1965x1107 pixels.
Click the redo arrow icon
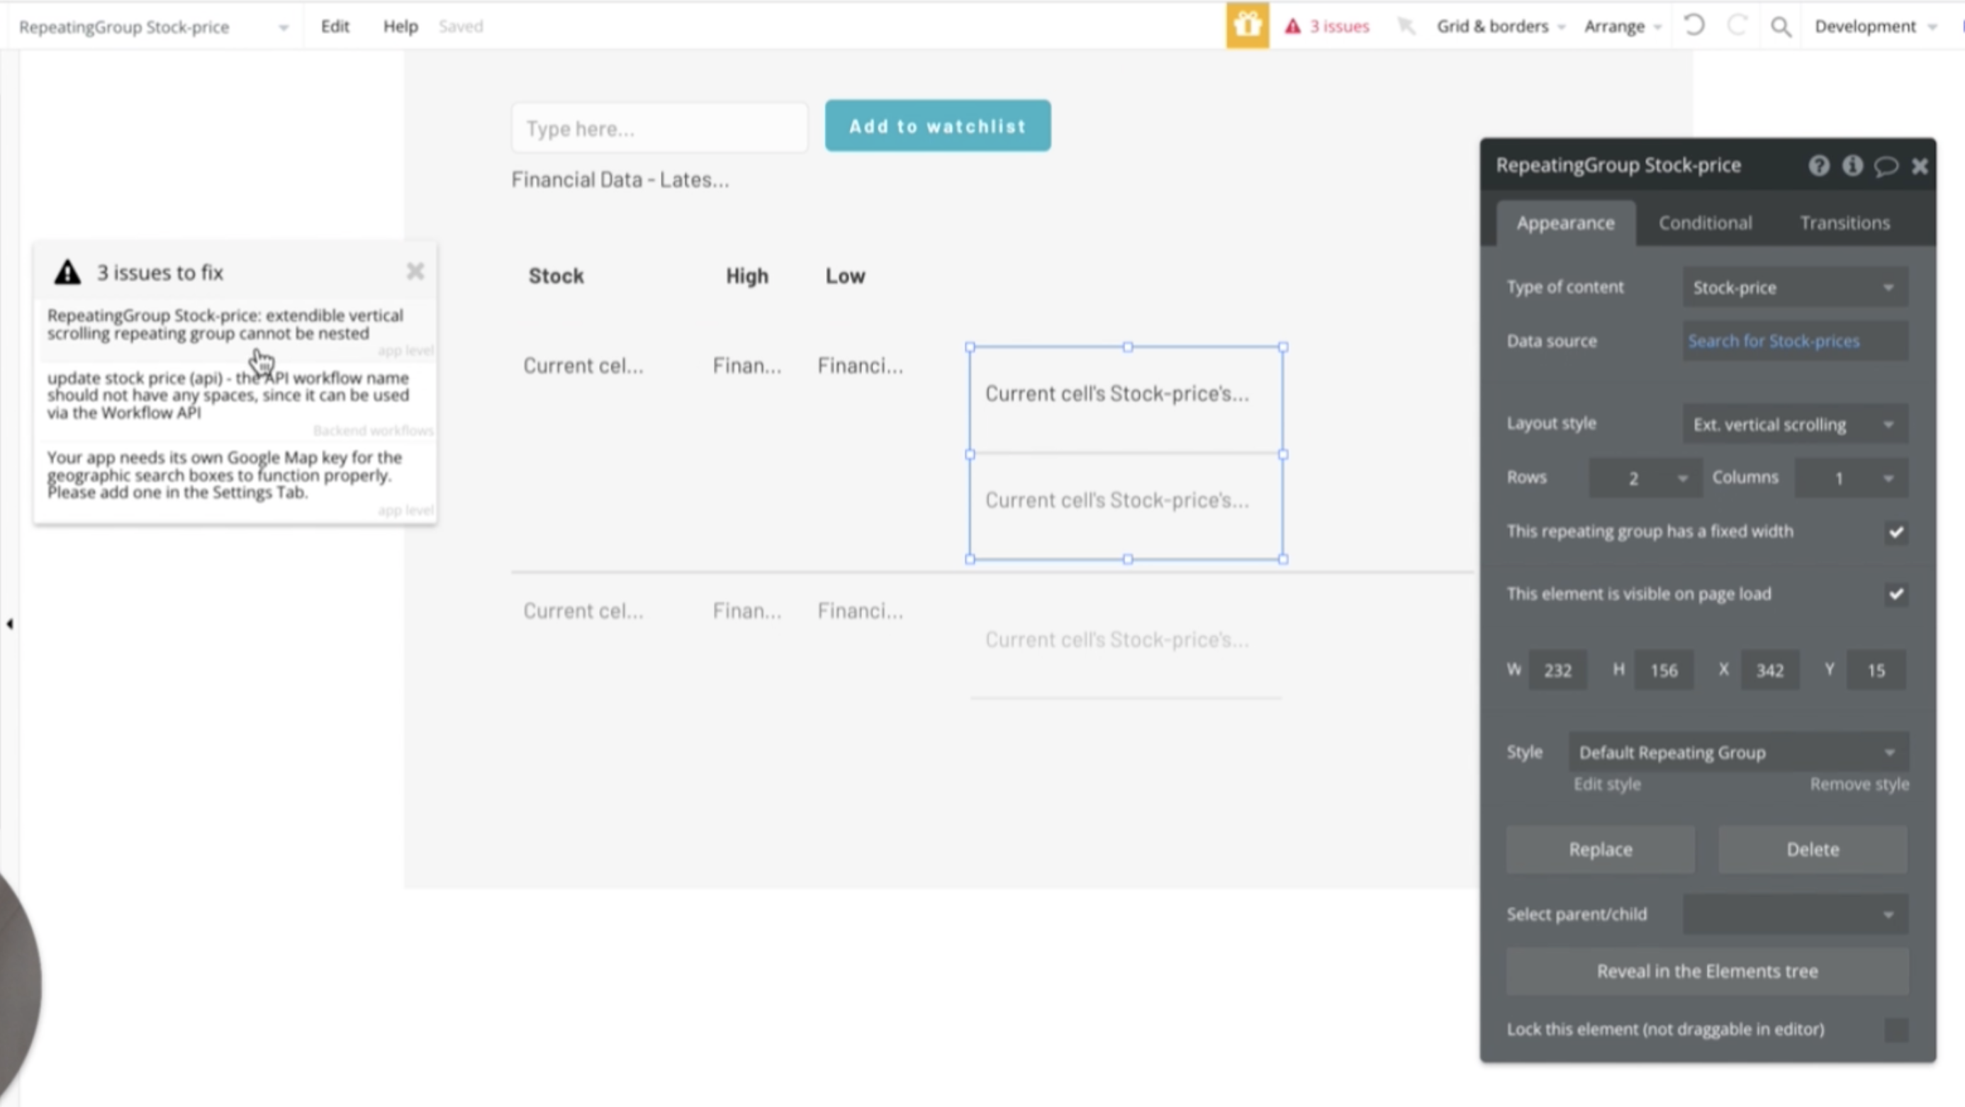pyautogui.click(x=1737, y=26)
